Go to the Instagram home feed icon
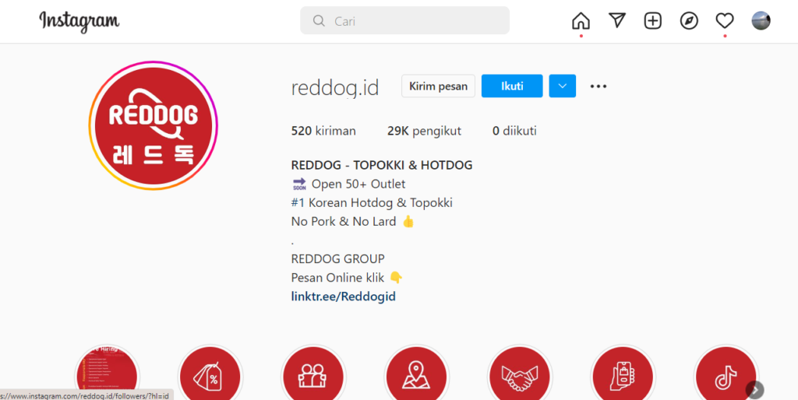The height and width of the screenshot is (400, 798). [x=581, y=21]
